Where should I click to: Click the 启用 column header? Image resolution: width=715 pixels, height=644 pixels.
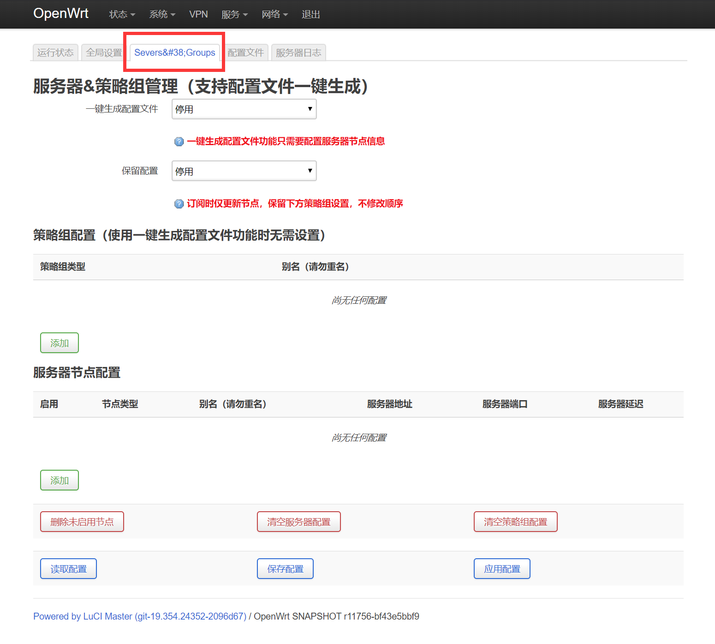[x=49, y=404]
